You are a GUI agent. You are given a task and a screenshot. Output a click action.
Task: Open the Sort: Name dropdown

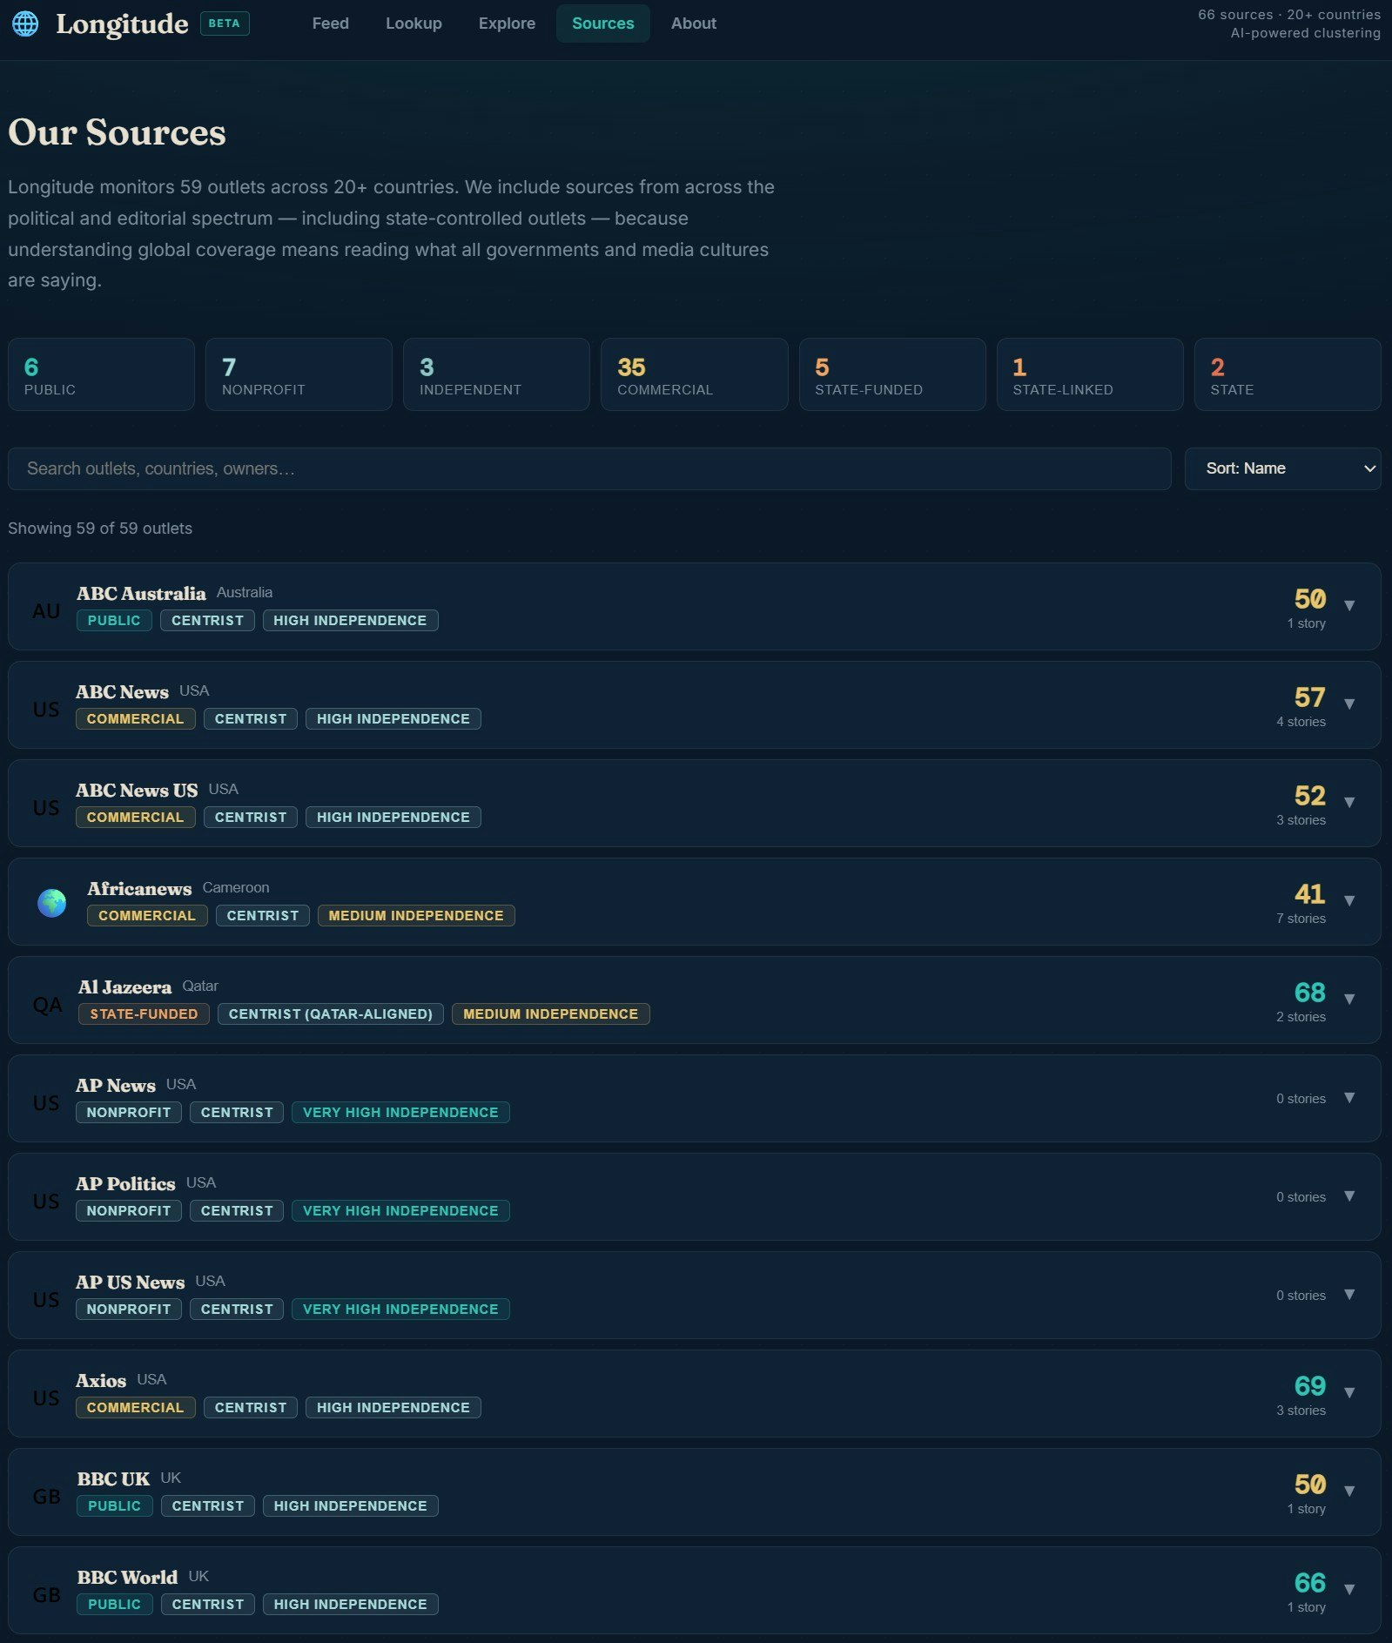1283,468
